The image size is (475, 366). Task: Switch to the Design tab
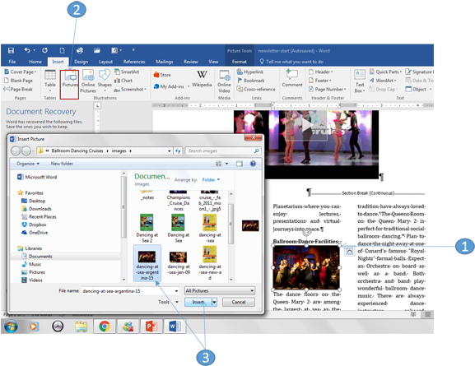81,62
